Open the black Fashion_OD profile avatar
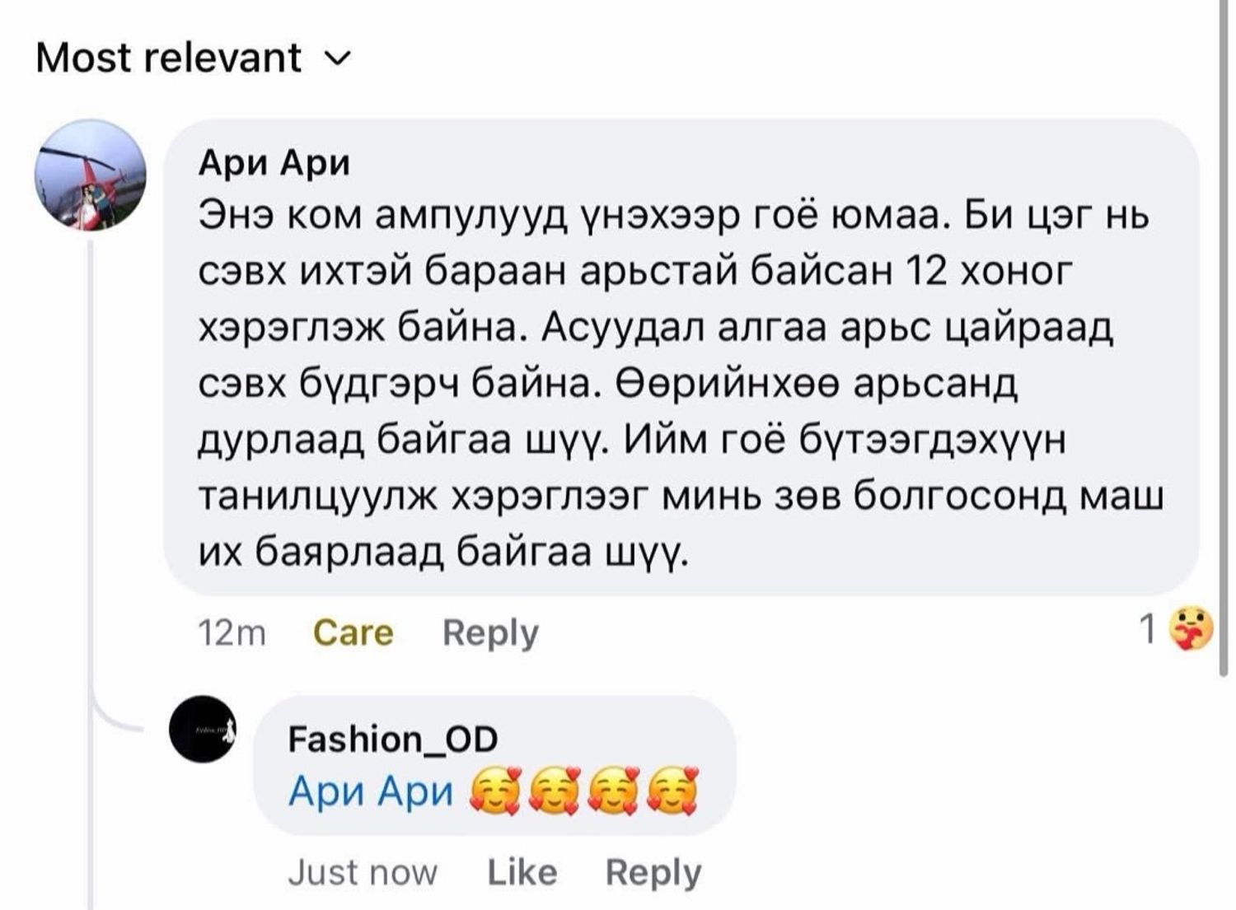The image size is (1236, 910). (x=203, y=729)
